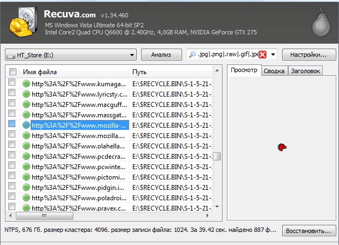Viewport: 339px width, 245px height.
Task: Switch to the Заголовок tab
Action: 305,71
